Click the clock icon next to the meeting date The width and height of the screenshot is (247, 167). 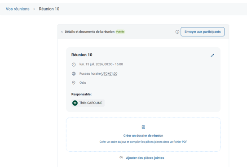click(x=74, y=64)
